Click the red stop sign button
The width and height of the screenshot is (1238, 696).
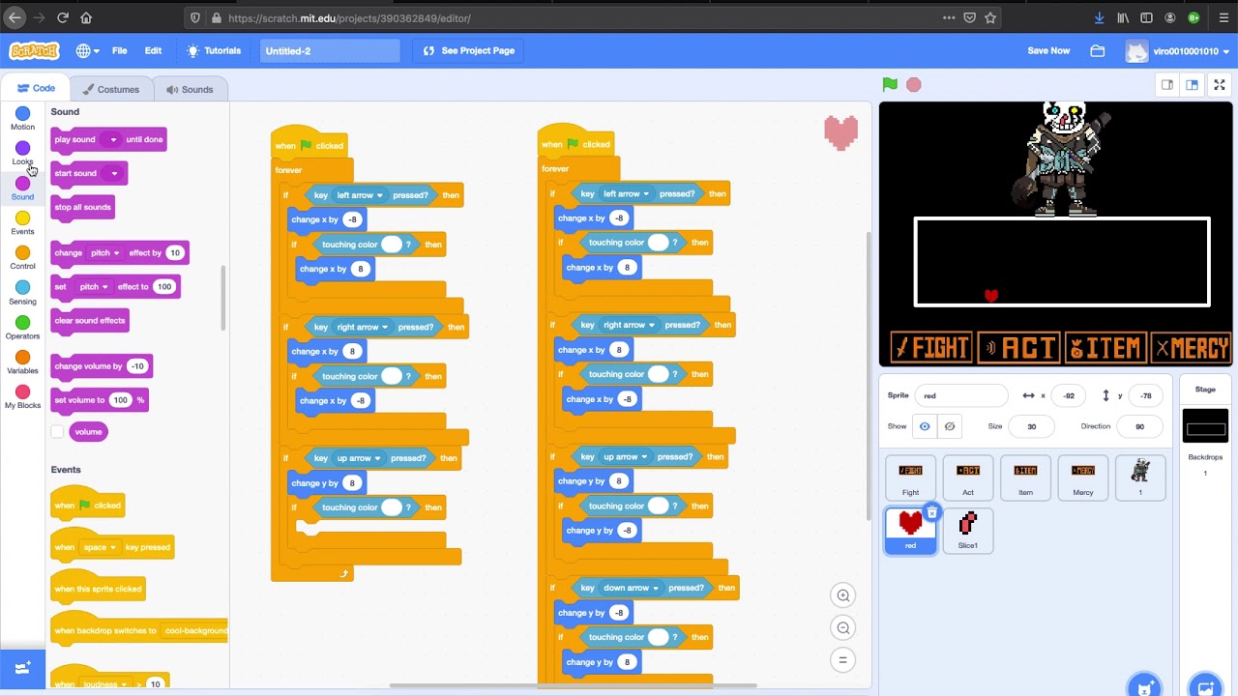pyautogui.click(x=914, y=85)
